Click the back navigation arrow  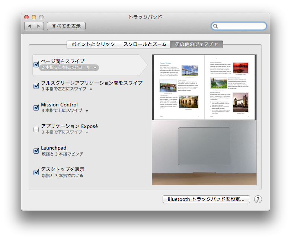click(29, 26)
